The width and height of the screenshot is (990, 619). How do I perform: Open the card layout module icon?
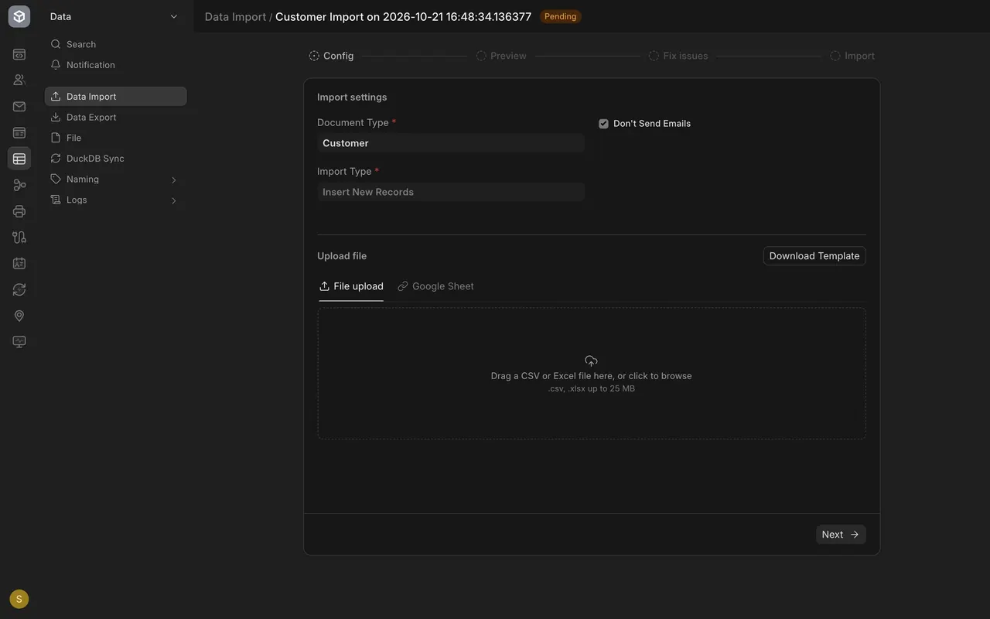pyautogui.click(x=19, y=133)
